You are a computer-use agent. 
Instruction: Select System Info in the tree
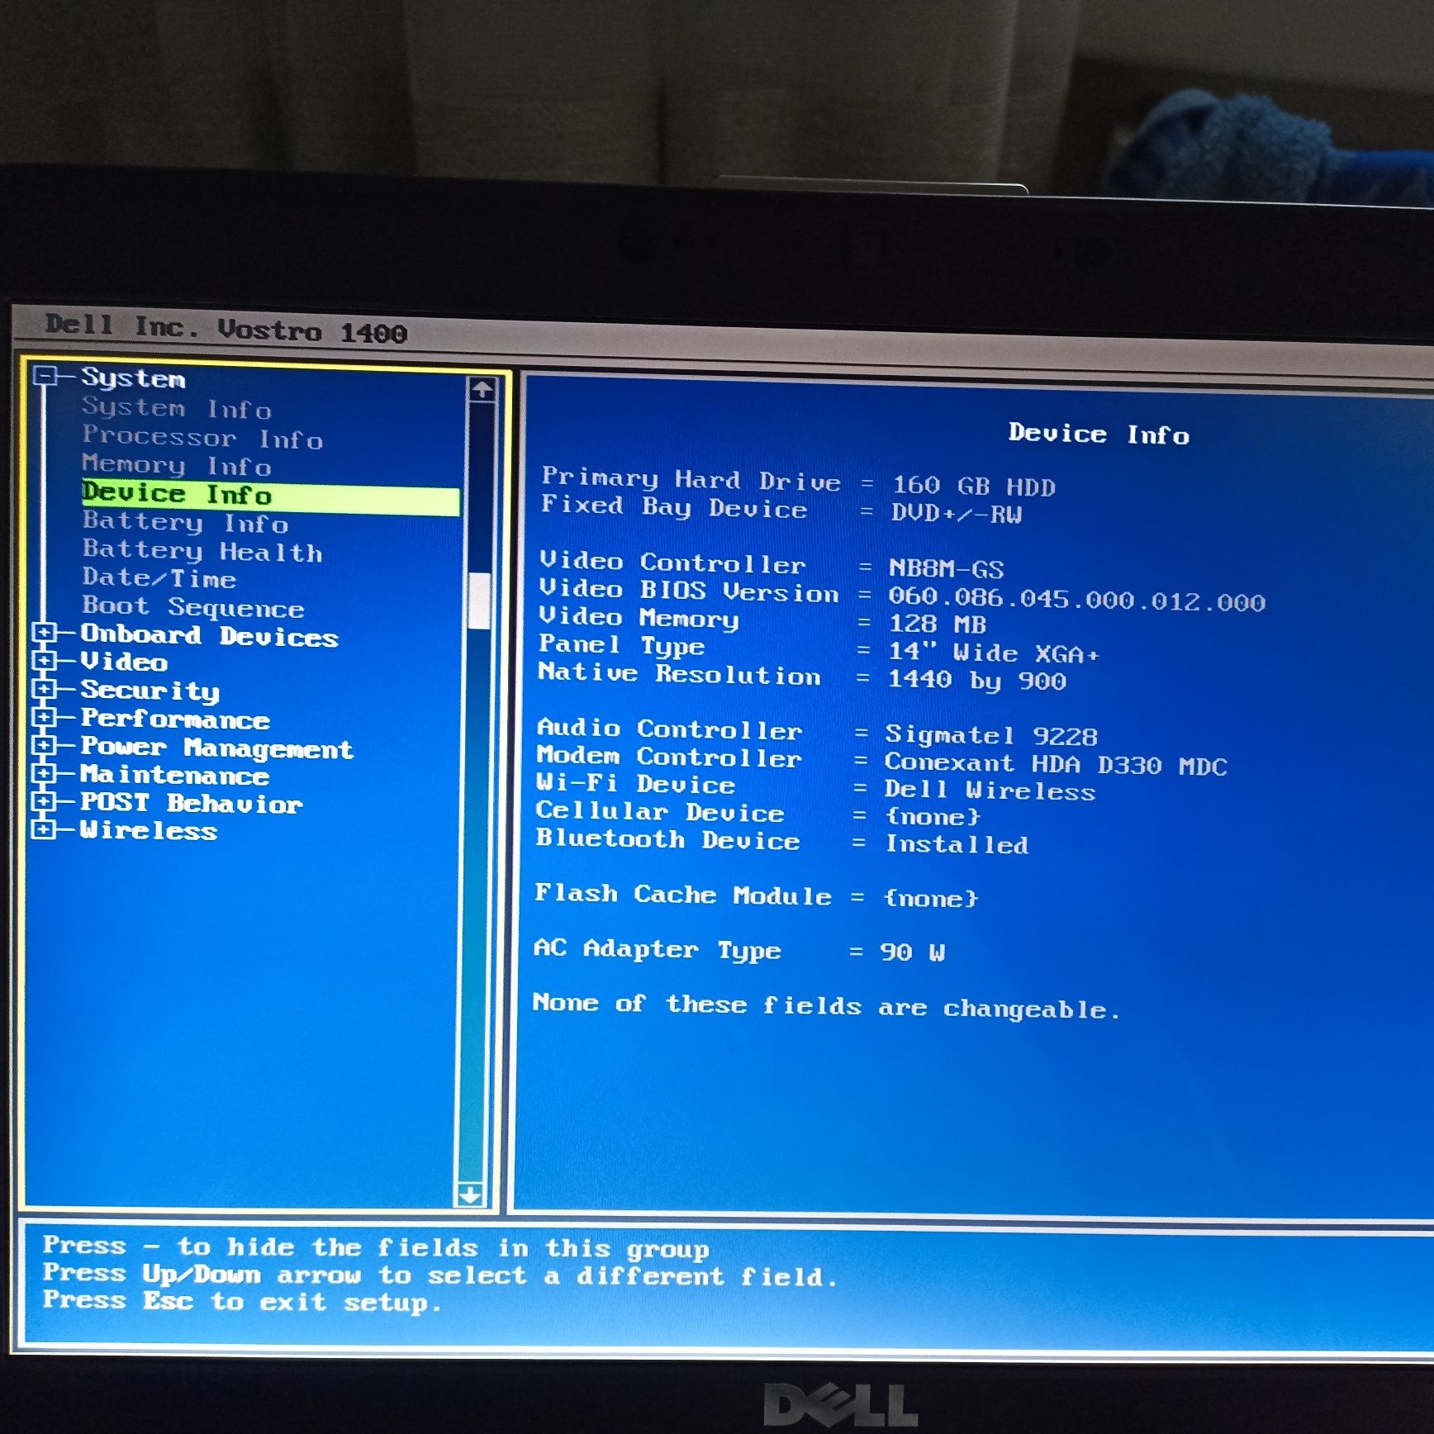(x=176, y=408)
